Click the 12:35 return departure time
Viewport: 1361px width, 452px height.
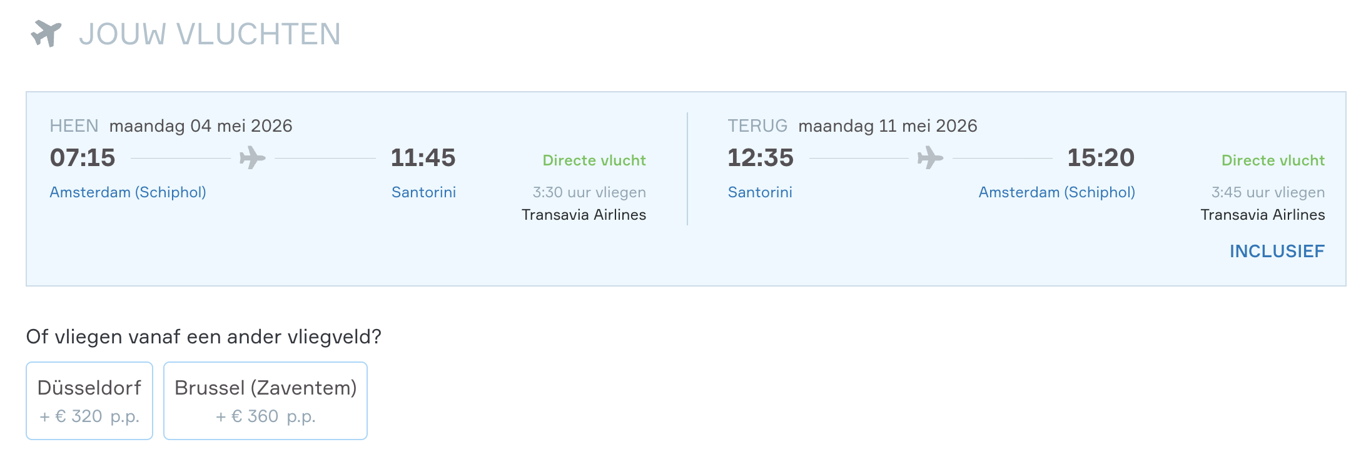pyautogui.click(x=760, y=157)
